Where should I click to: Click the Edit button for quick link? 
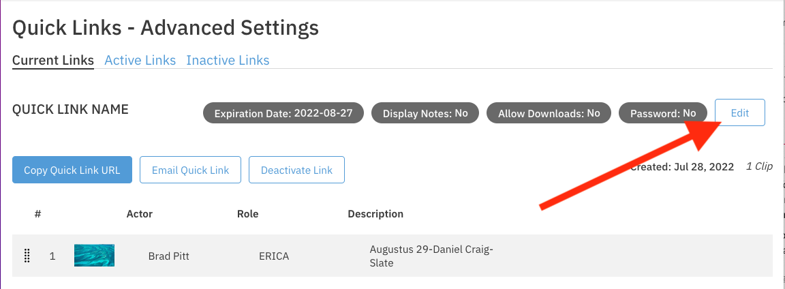(739, 113)
